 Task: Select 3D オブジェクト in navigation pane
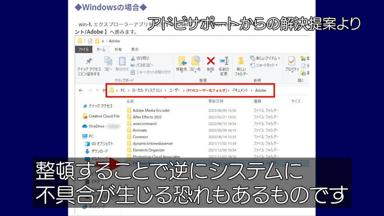pyautogui.click(x=99, y=144)
